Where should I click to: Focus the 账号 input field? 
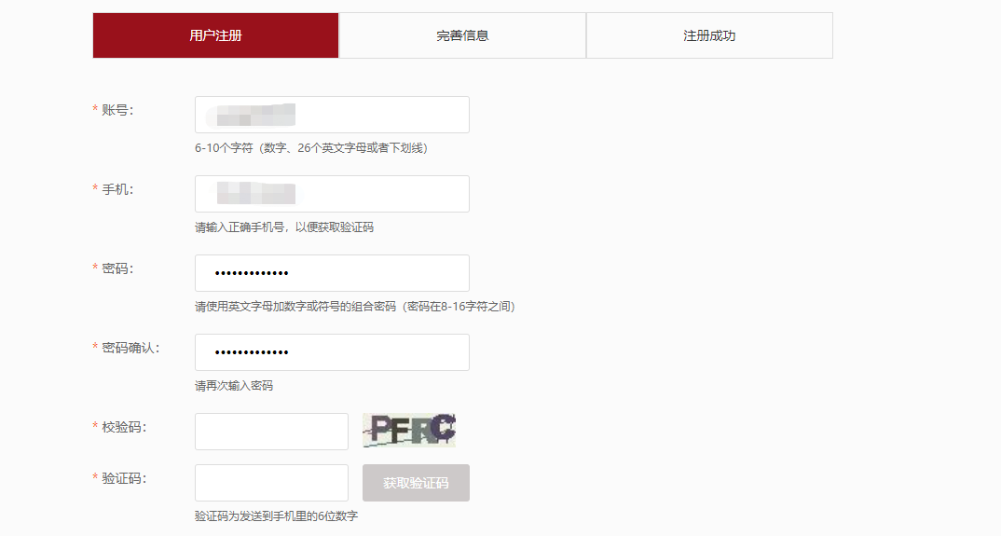click(x=332, y=115)
